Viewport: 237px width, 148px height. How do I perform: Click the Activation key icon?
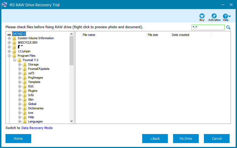(x=214, y=16)
